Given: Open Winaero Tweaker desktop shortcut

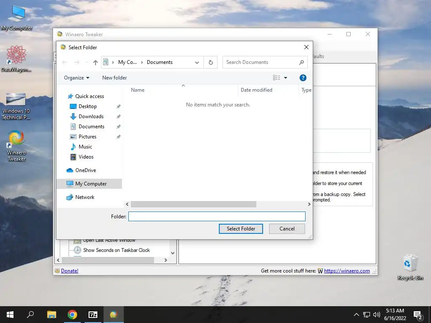Looking at the screenshot, I should pos(16,146).
